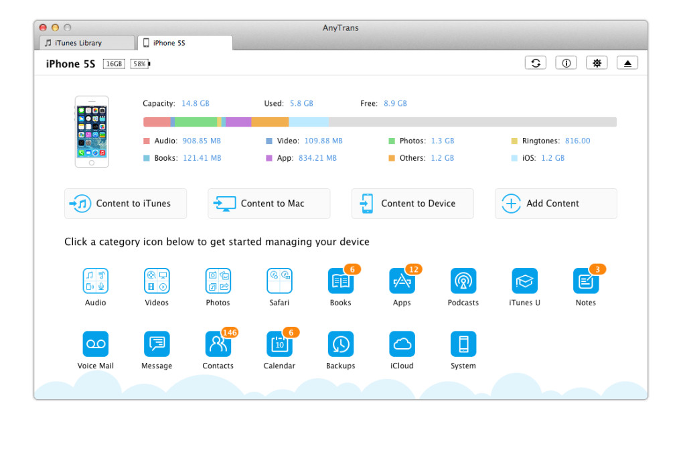Open the Podcasts category icon
The width and height of the screenshot is (683, 450).
point(463,281)
